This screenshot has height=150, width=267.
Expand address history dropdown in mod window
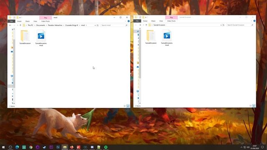(95, 25)
